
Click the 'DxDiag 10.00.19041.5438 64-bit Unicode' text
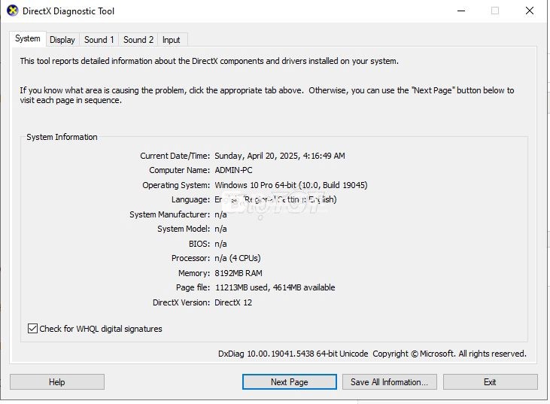[293, 354]
